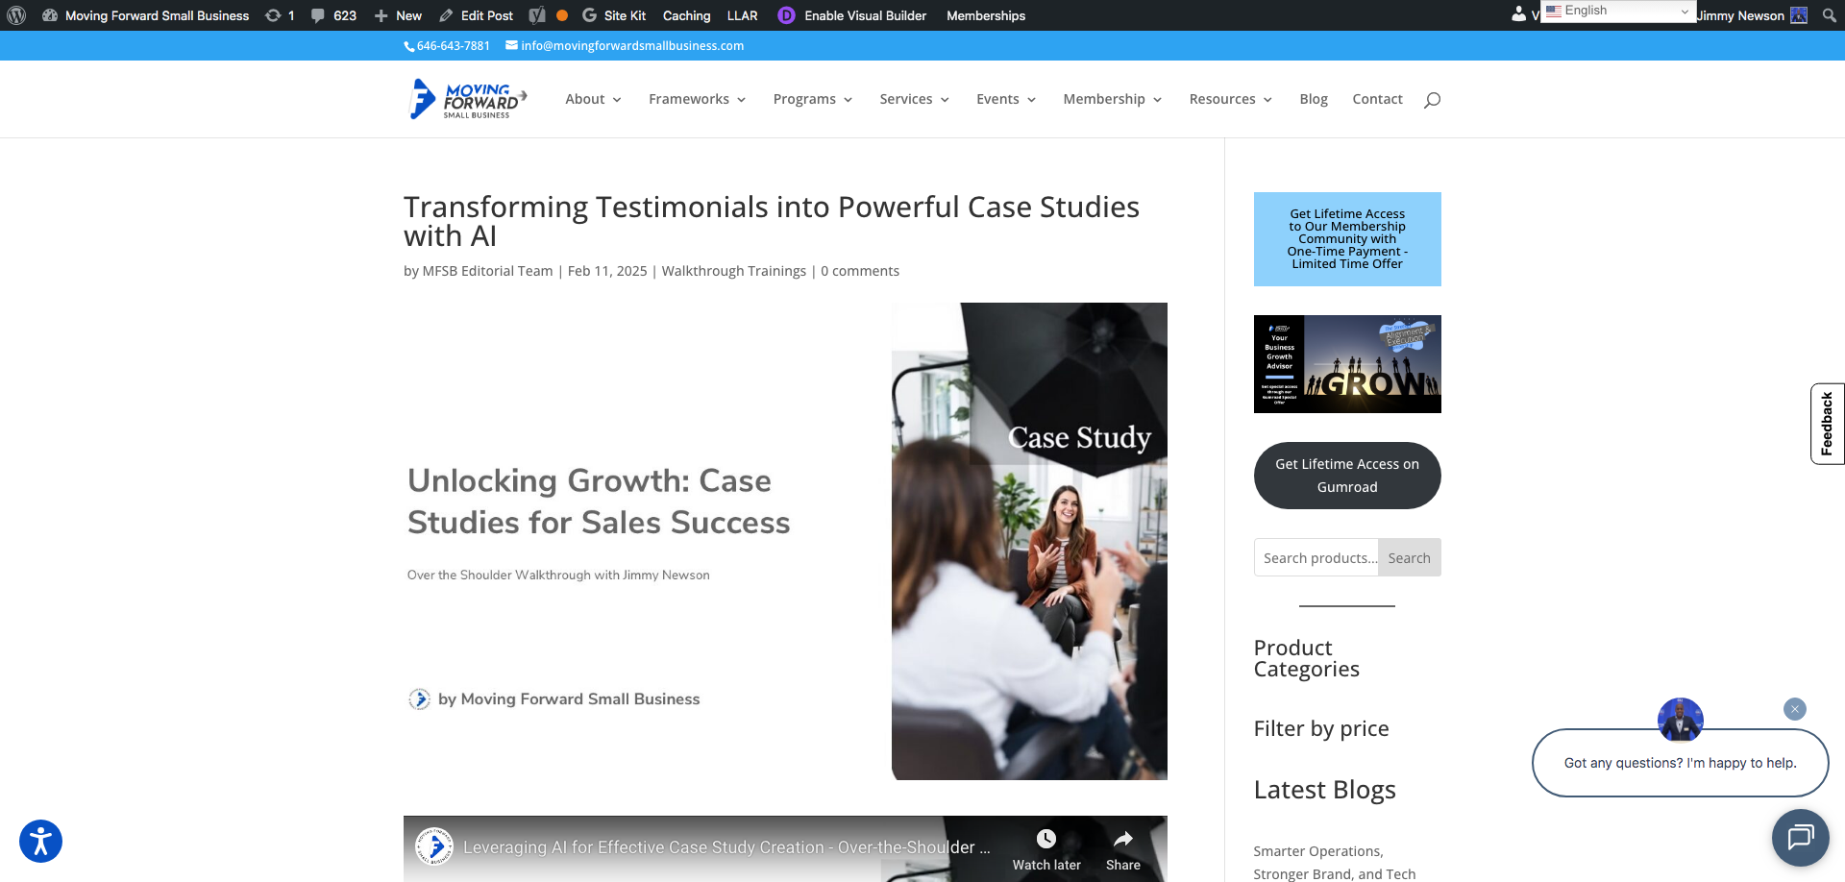This screenshot has width=1845, height=882.
Task: Open Memberships in the admin bar
Action: (x=986, y=15)
